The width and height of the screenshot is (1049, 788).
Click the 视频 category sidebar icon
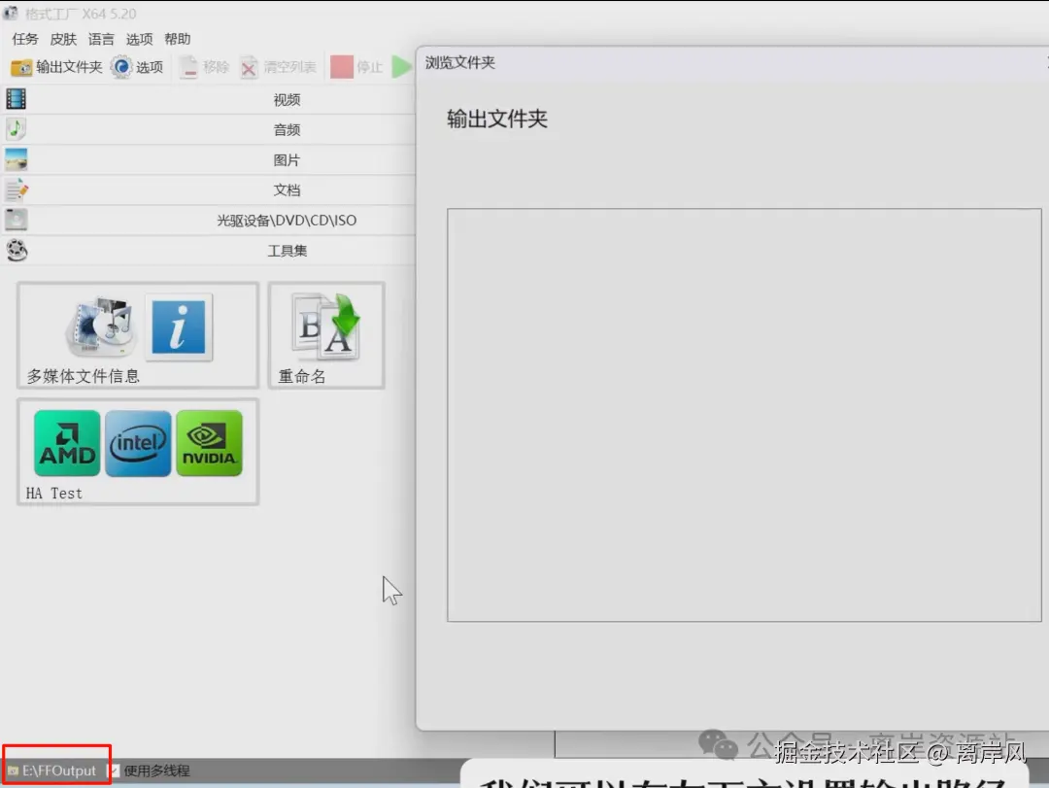tap(16, 98)
